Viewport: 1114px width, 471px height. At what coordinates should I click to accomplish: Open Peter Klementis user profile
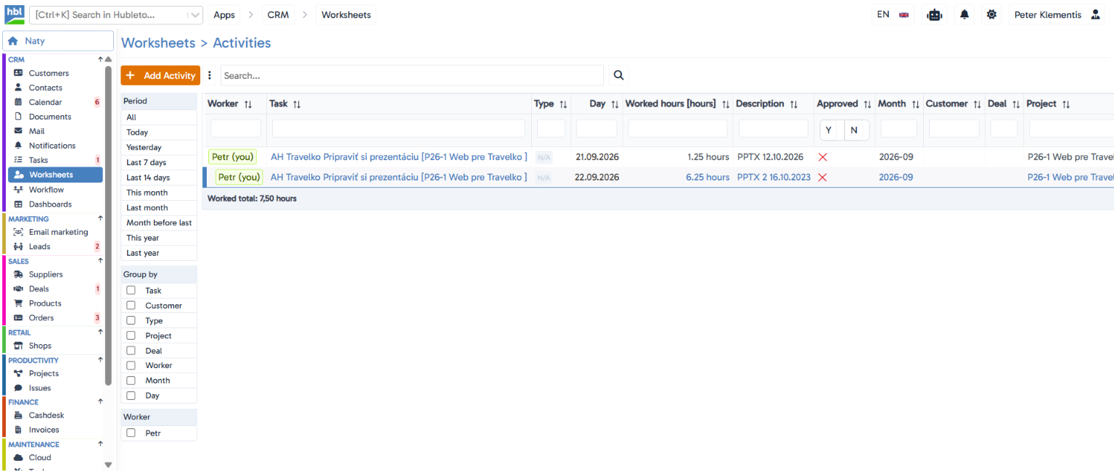pos(1057,14)
